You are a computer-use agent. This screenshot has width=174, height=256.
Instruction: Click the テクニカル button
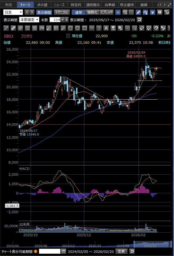pos(62,12)
